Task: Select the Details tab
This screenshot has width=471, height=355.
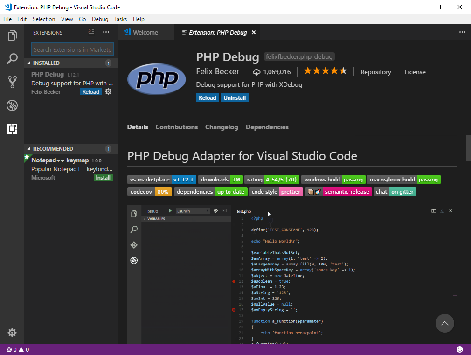Action: 138,127
